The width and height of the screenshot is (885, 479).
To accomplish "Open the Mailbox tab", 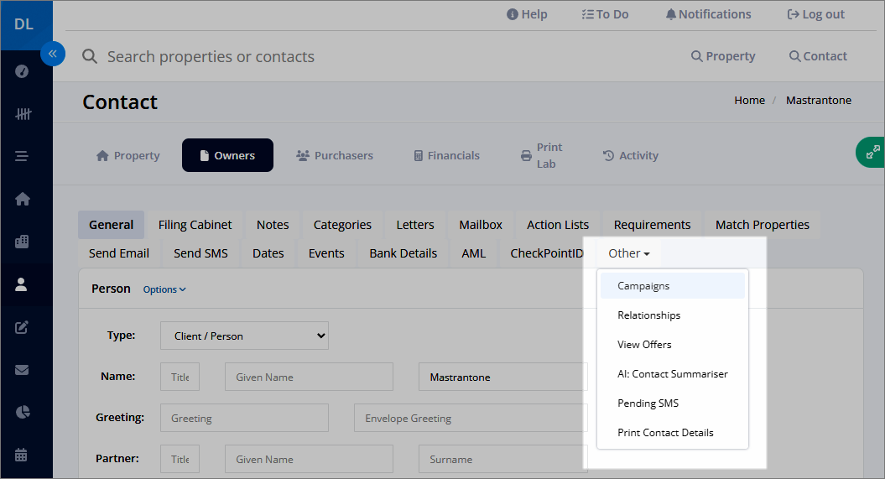I will (481, 225).
